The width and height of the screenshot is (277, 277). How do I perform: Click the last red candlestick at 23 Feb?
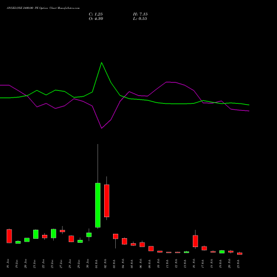[240, 254]
